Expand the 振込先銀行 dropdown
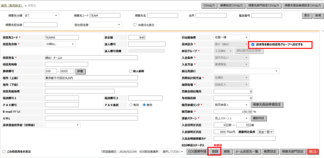This screenshot has width=324, height=158. [x=246, y=71]
